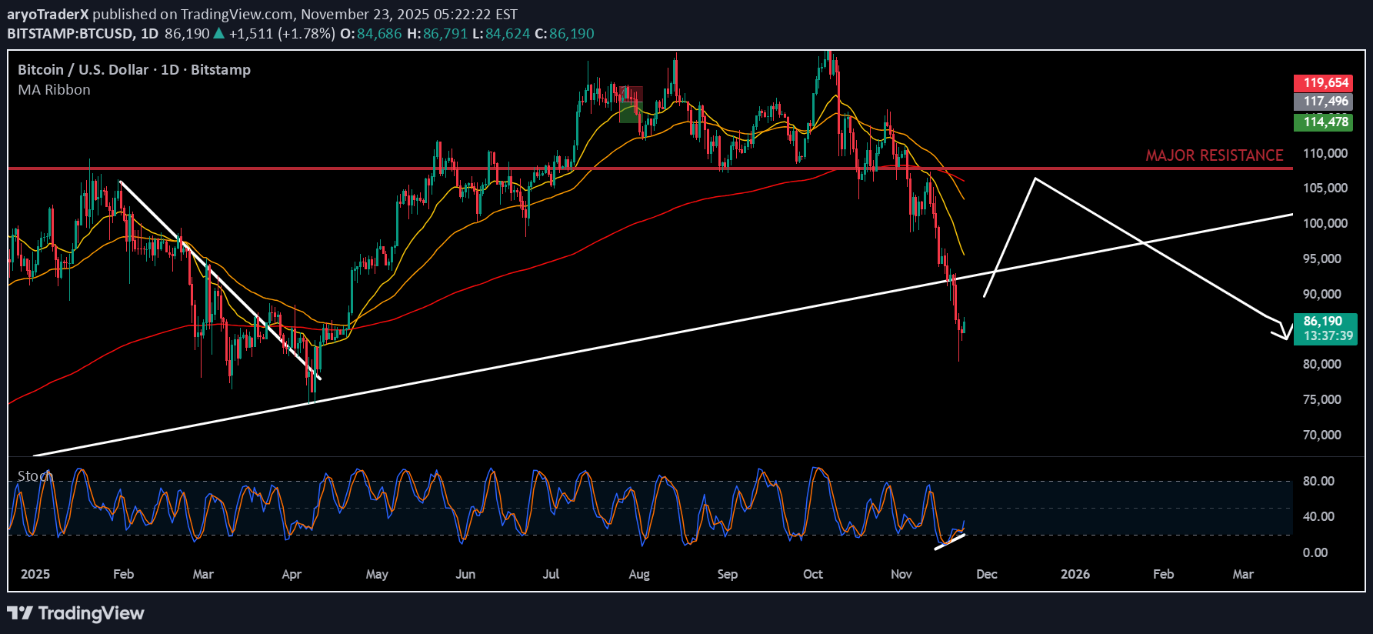This screenshot has width=1373, height=634.
Task: Click the Dec label on time axis
Action: (x=986, y=574)
